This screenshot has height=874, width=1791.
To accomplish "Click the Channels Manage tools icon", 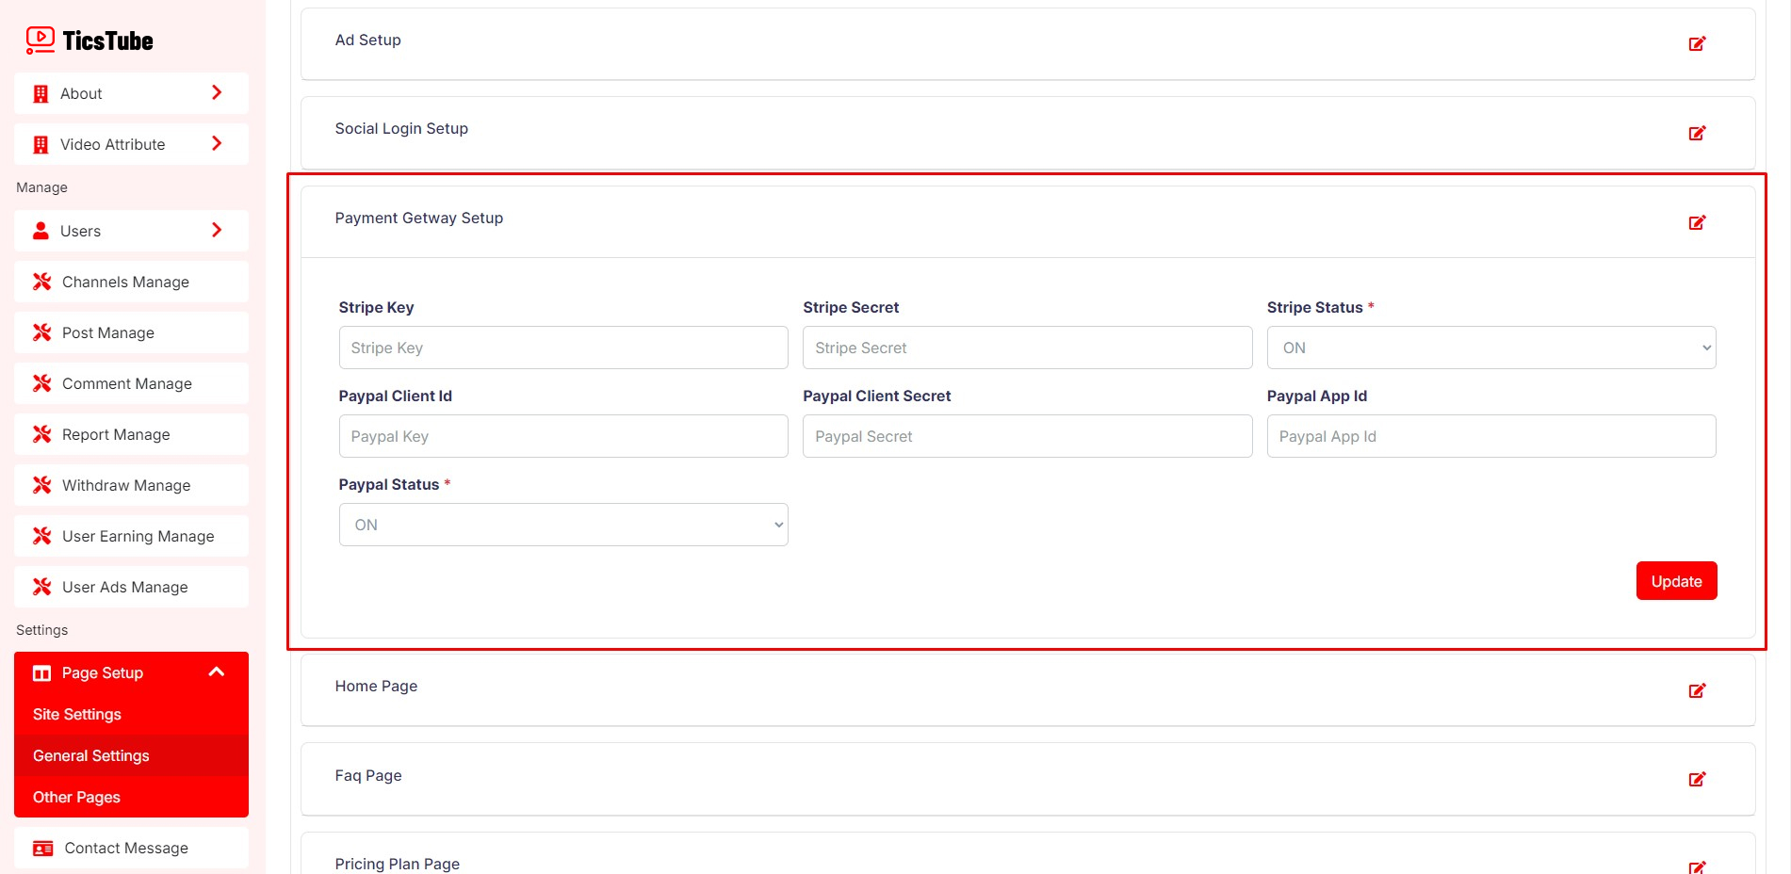I will tap(42, 282).
